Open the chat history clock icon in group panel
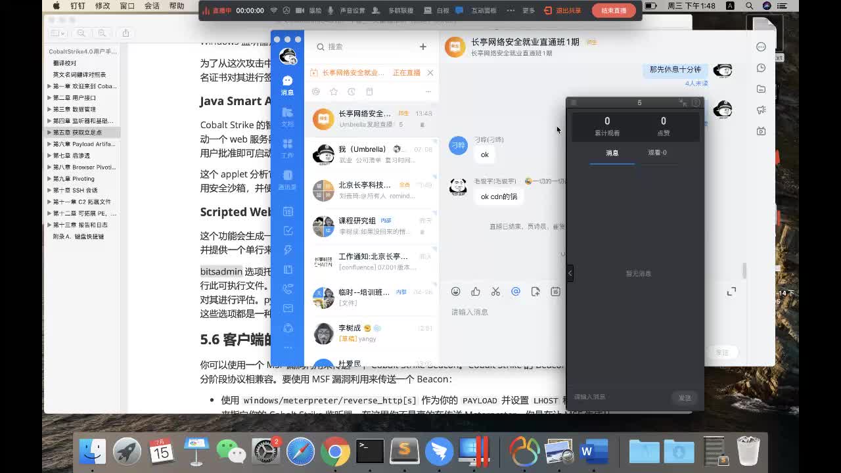Viewport: 841px width, 473px height. click(761, 68)
